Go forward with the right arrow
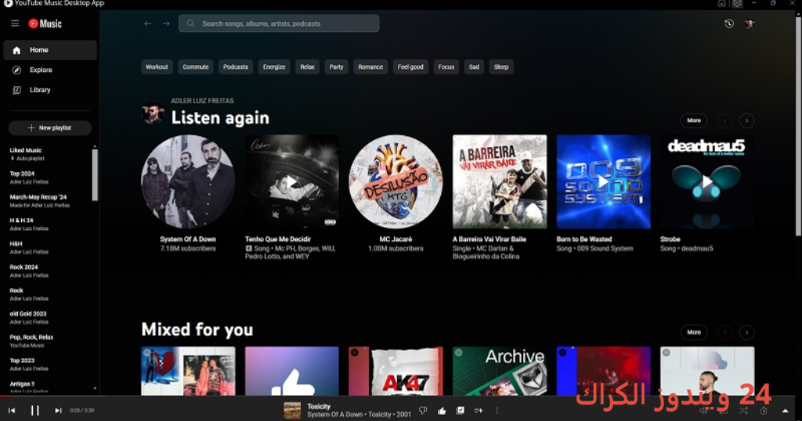Screen dimensions: 802x421 tap(166, 23)
